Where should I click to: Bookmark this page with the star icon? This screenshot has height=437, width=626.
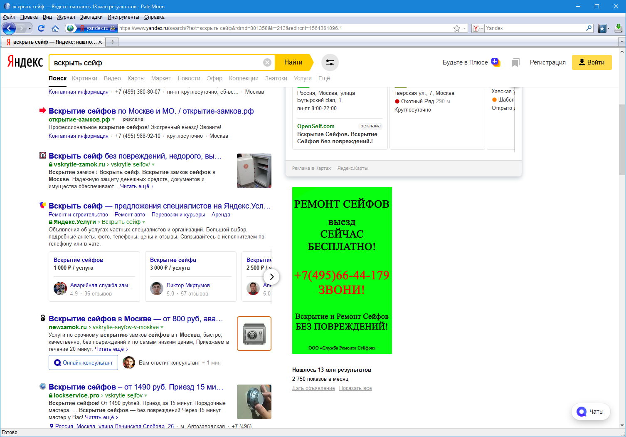tap(457, 28)
